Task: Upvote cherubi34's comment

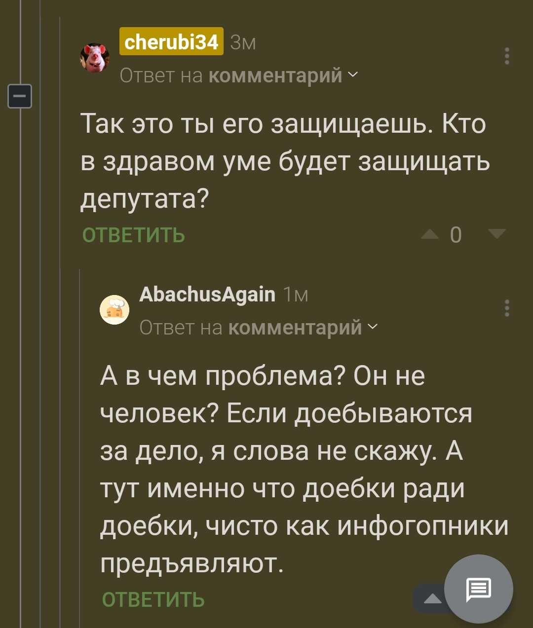Action: (x=430, y=235)
